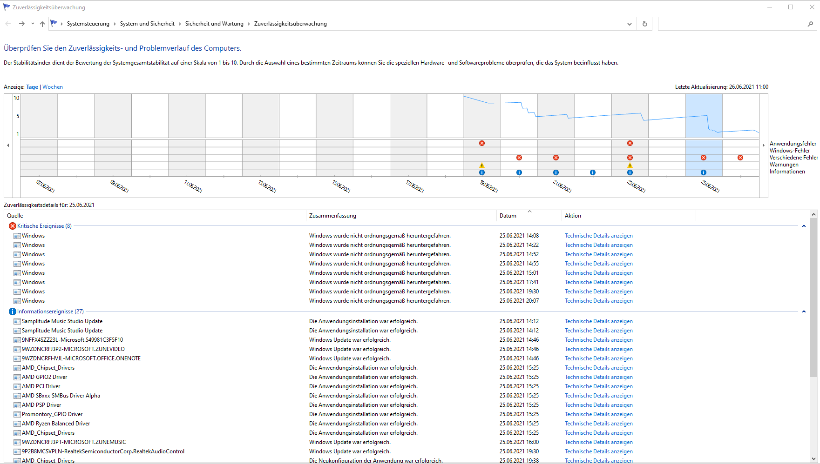This screenshot has width=820, height=464.
Task: Expand the chevron before Systemsteuerung
Action: click(x=61, y=24)
